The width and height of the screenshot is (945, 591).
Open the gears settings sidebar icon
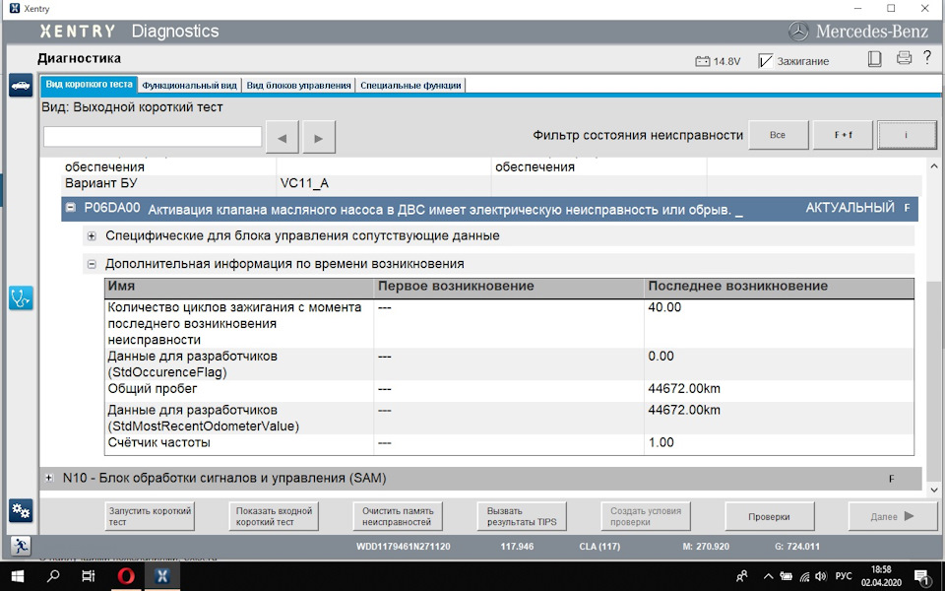click(20, 510)
